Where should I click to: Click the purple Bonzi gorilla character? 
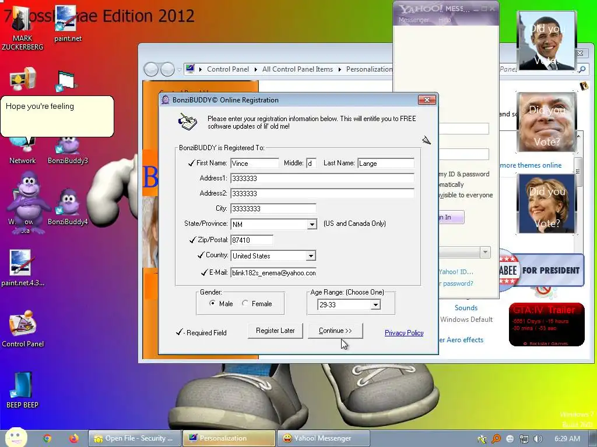pos(29,202)
